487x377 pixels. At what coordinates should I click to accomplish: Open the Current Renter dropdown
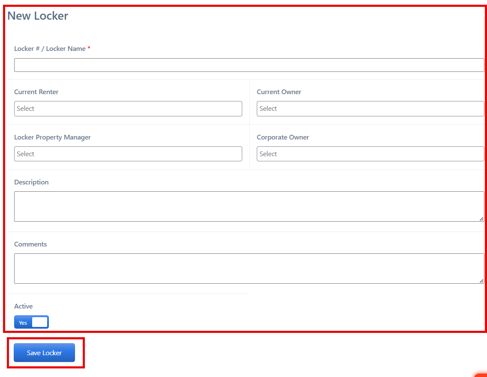(128, 109)
